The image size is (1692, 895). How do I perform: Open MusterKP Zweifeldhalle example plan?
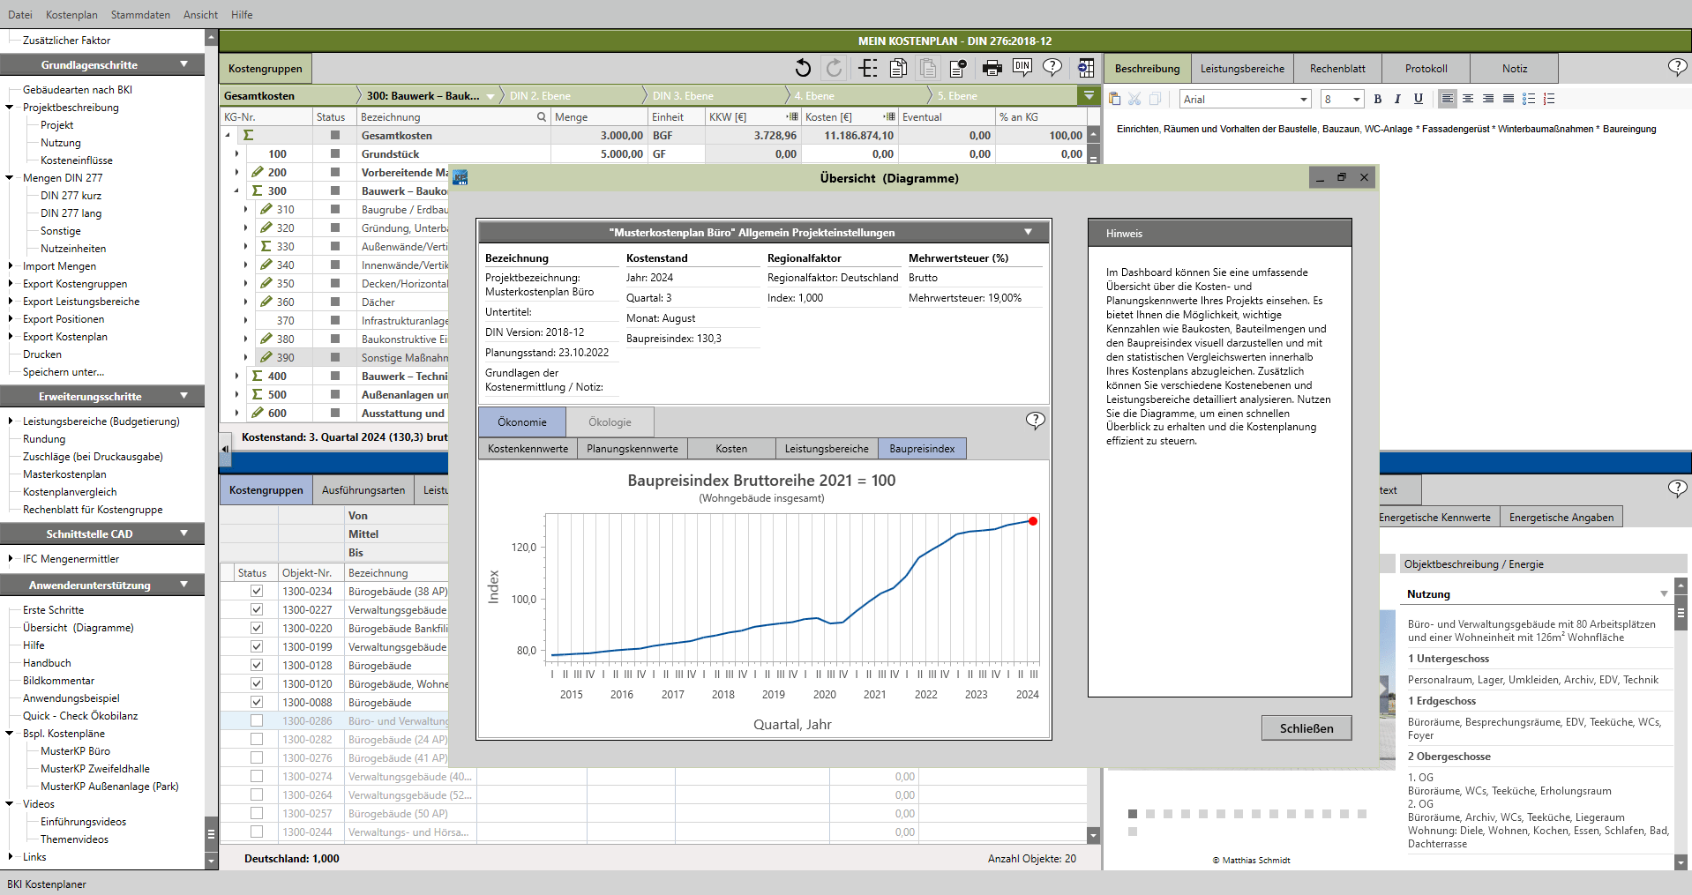(95, 769)
